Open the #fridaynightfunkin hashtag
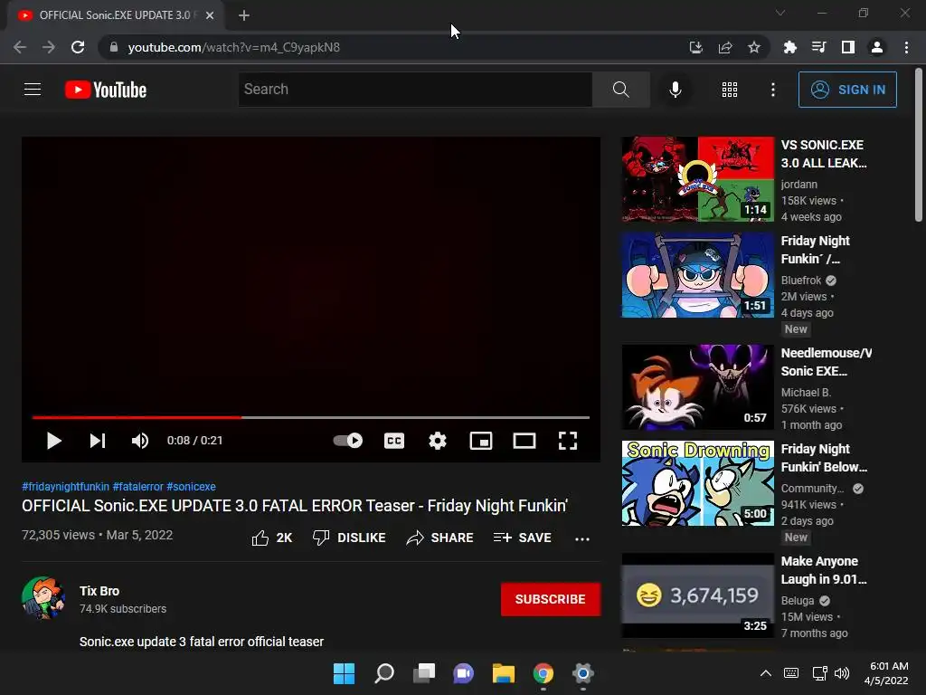Viewport: 926px width, 695px height. 65,486
